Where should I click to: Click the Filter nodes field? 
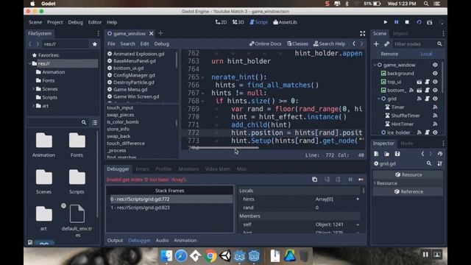coord(414,44)
